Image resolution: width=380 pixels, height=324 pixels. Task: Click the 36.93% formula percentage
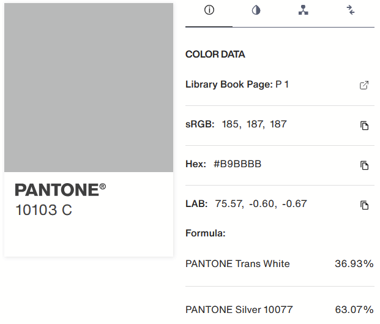pyautogui.click(x=354, y=264)
